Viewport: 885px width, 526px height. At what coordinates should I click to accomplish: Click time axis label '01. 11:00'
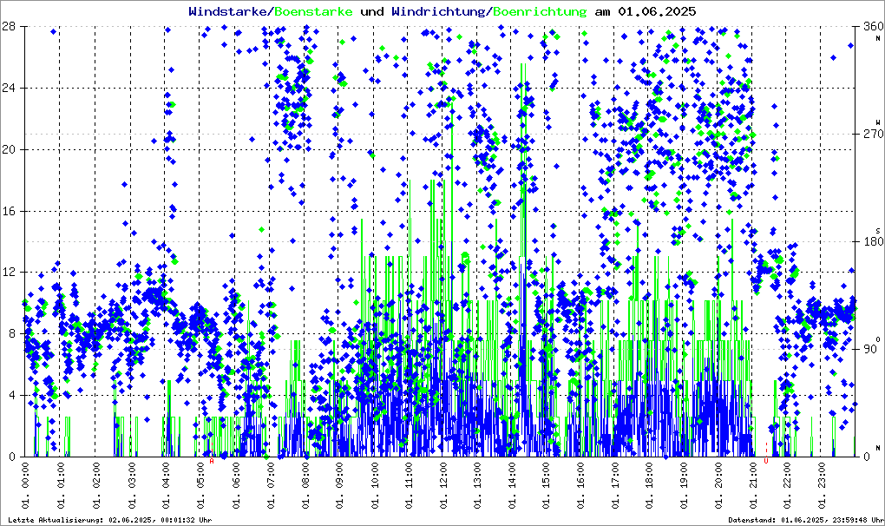click(x=408, y=485)
